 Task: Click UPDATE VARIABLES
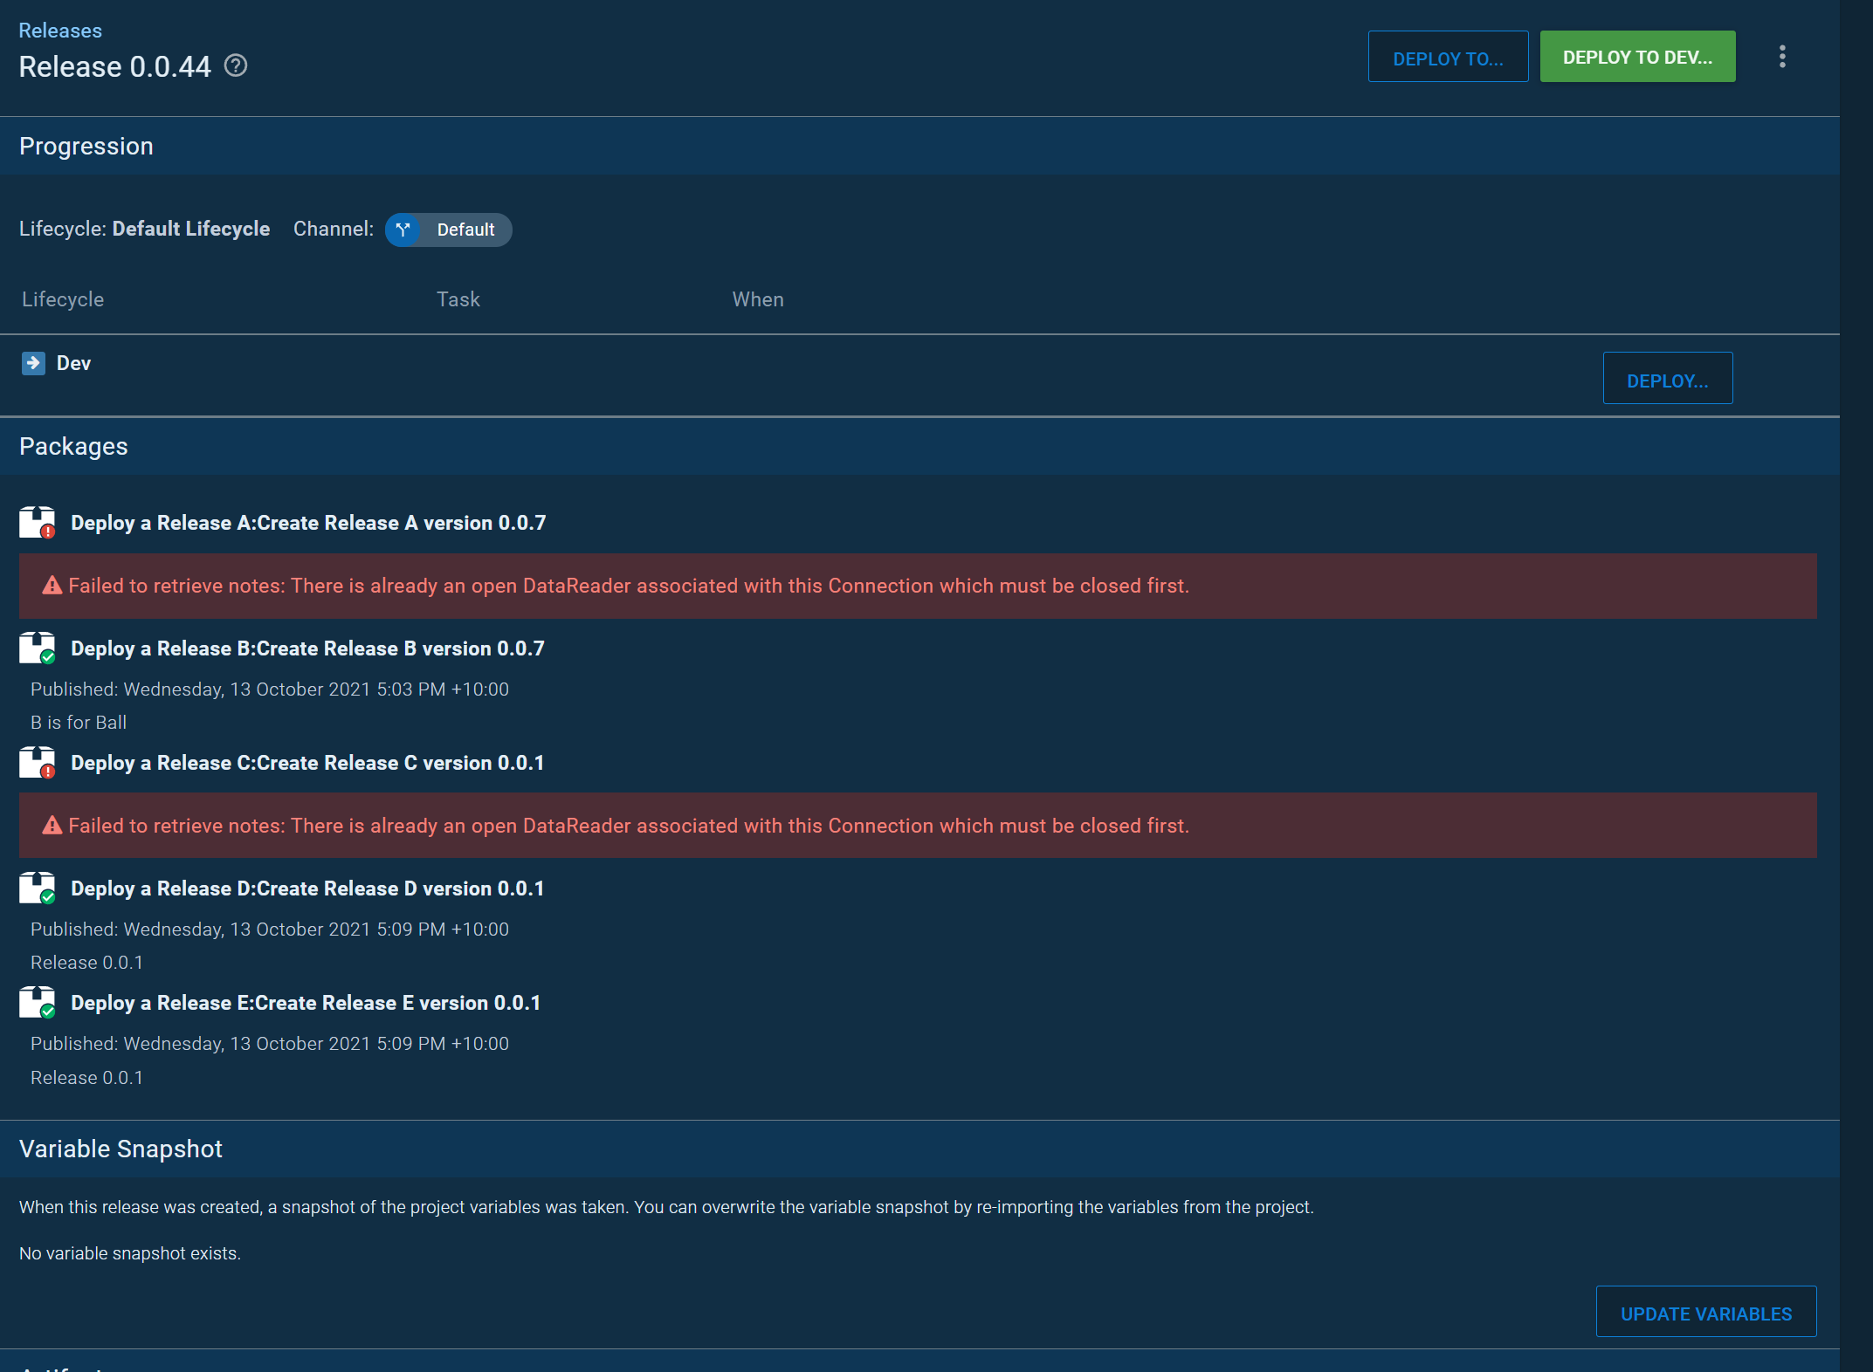tap(1705, 1312)
